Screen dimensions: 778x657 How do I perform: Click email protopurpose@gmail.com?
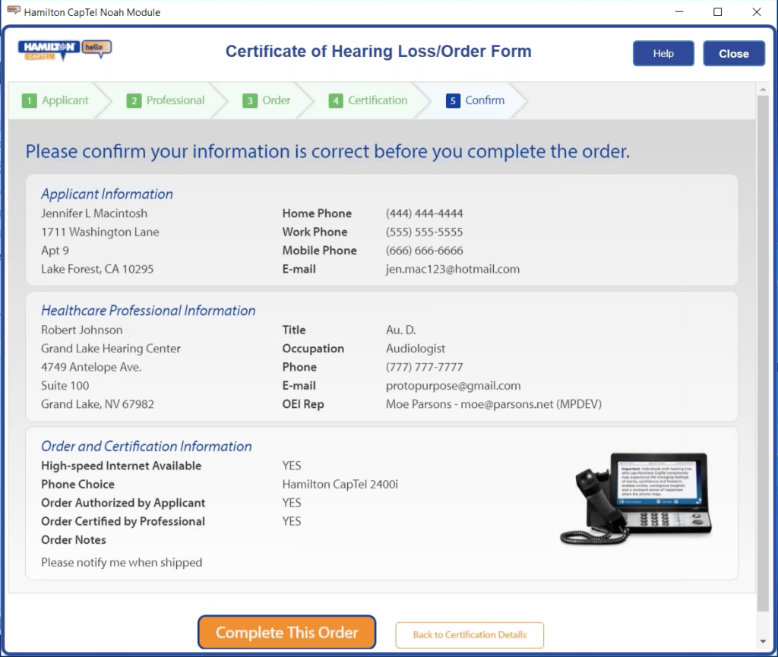tap(454, 386)
